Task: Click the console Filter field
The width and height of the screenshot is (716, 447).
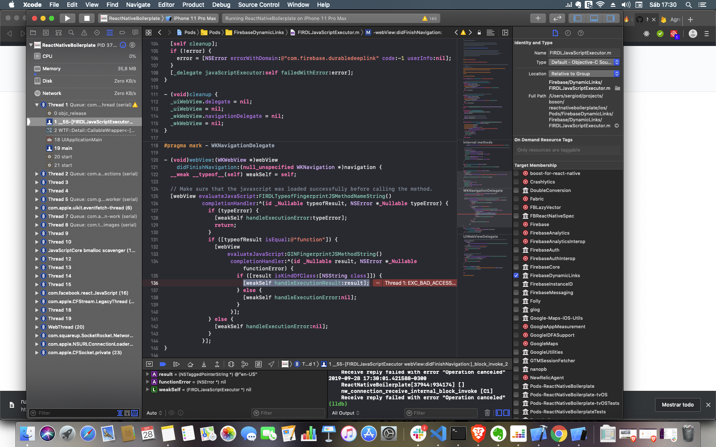Action: click(441, 413)
